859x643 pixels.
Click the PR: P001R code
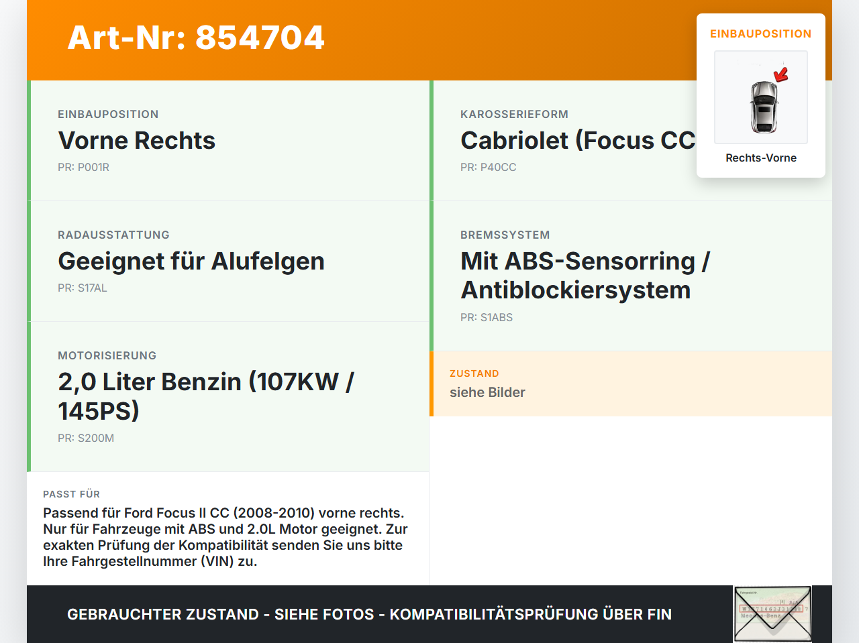click(x=83, y=167)
